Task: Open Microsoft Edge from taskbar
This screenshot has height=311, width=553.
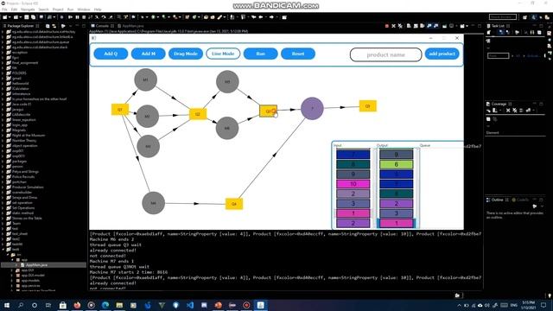Action: [x=105, y=305]
